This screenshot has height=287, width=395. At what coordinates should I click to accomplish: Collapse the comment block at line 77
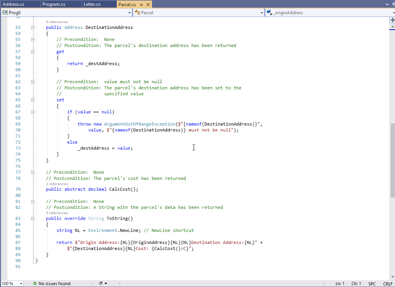33,172
